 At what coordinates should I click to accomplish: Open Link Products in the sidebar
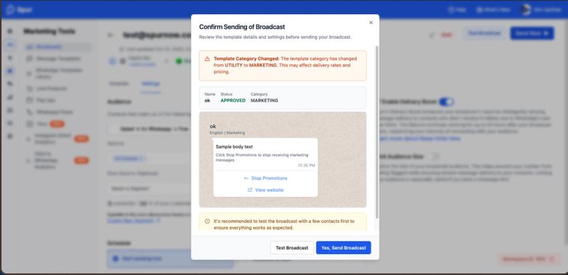point(58,89)
